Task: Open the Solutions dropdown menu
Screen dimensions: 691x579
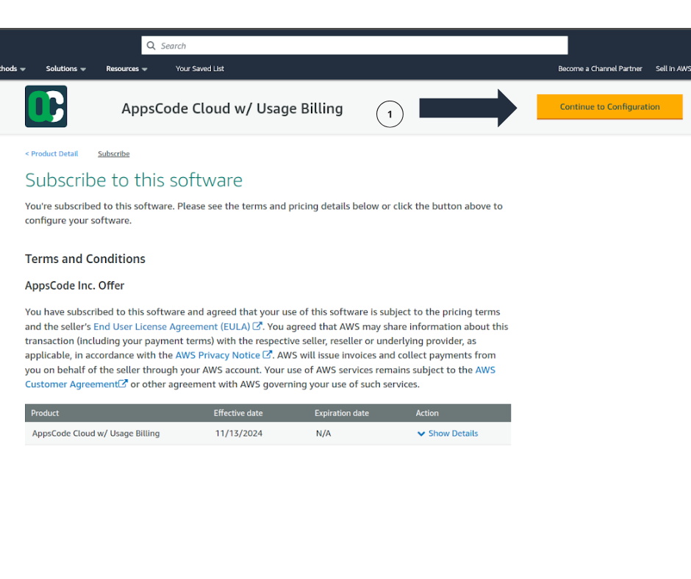Action: [x=65, y=69]
